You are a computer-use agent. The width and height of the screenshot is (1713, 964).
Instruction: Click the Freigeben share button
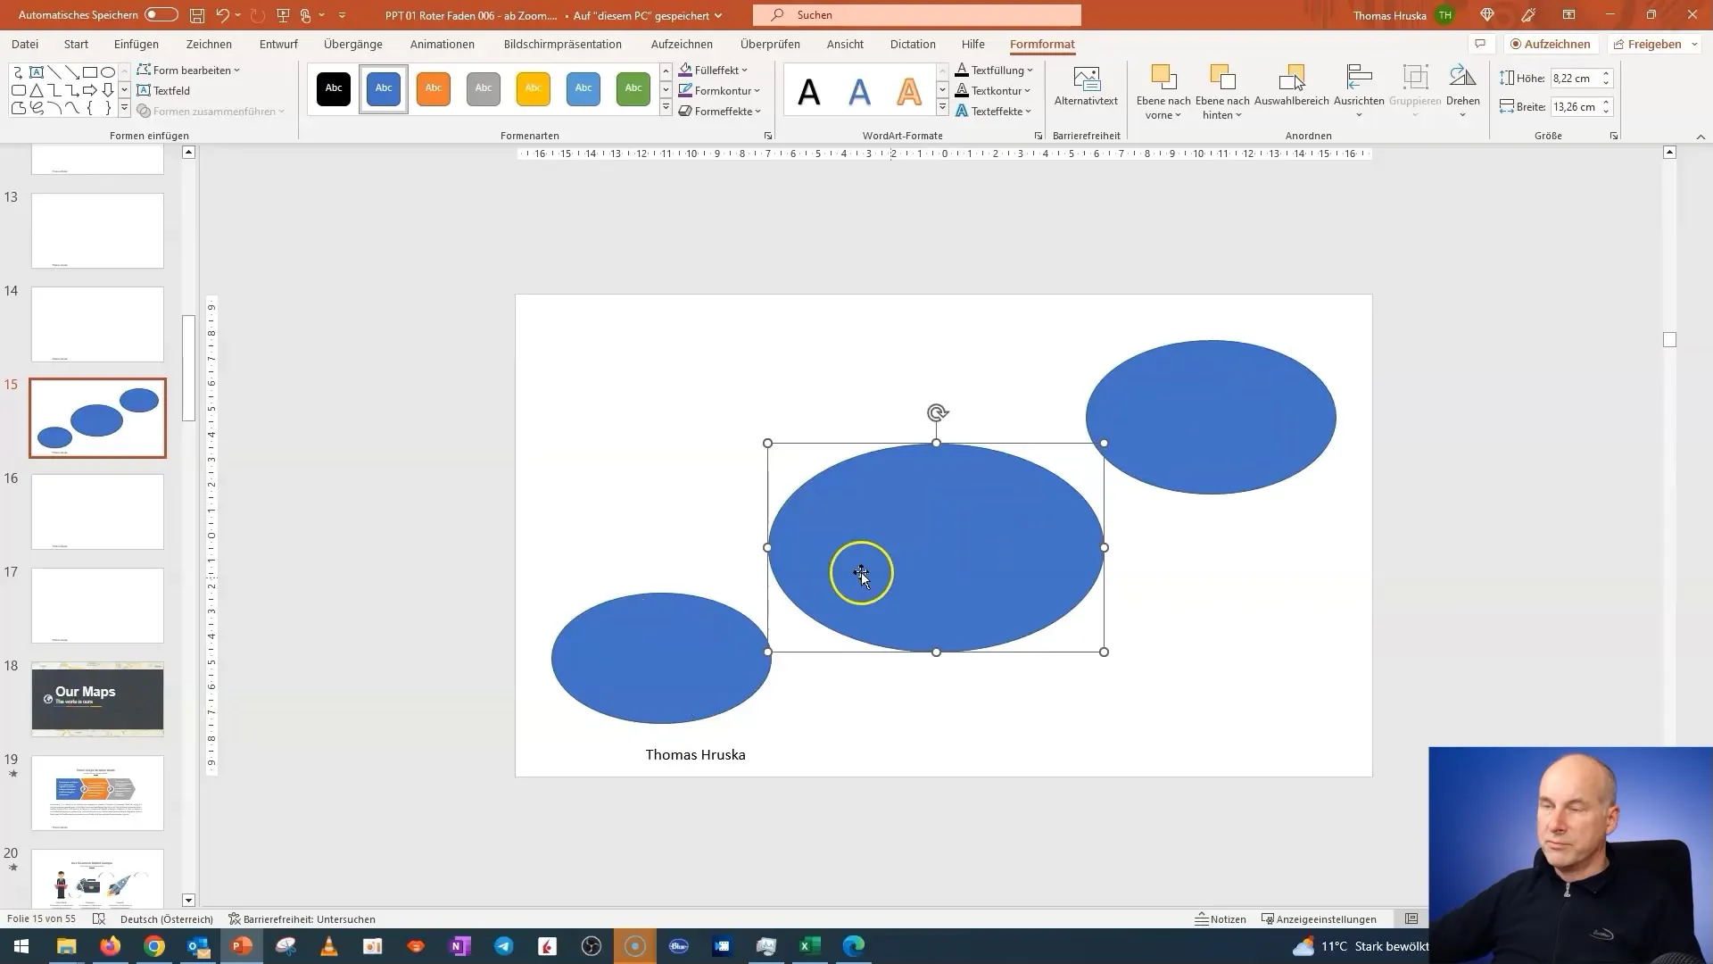[x=1654, y=44]
